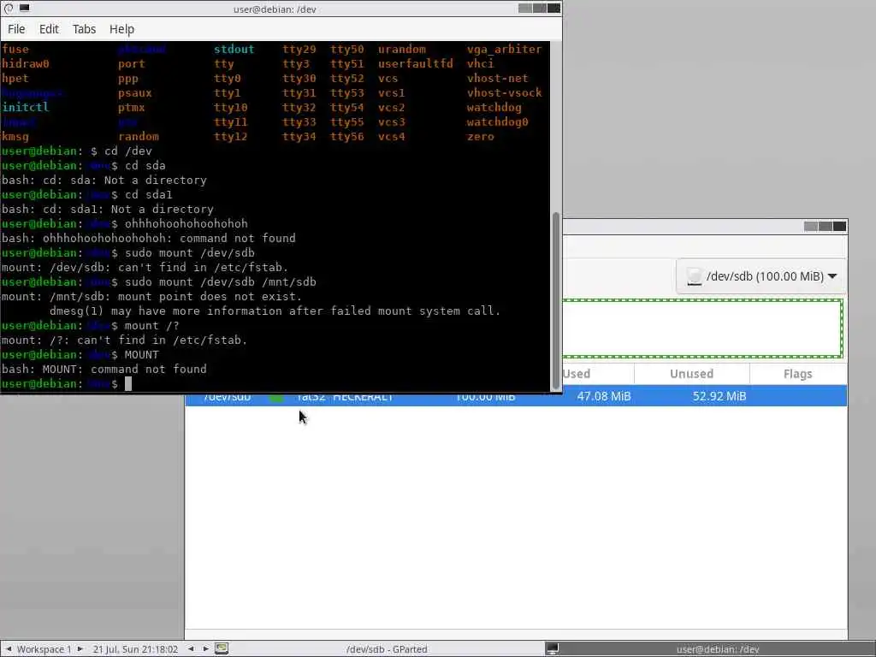Image resolution: width=876 pixels, height=657 pixels.
Task: Open the Help menu in the terminal
Action: tap(121, 29)
